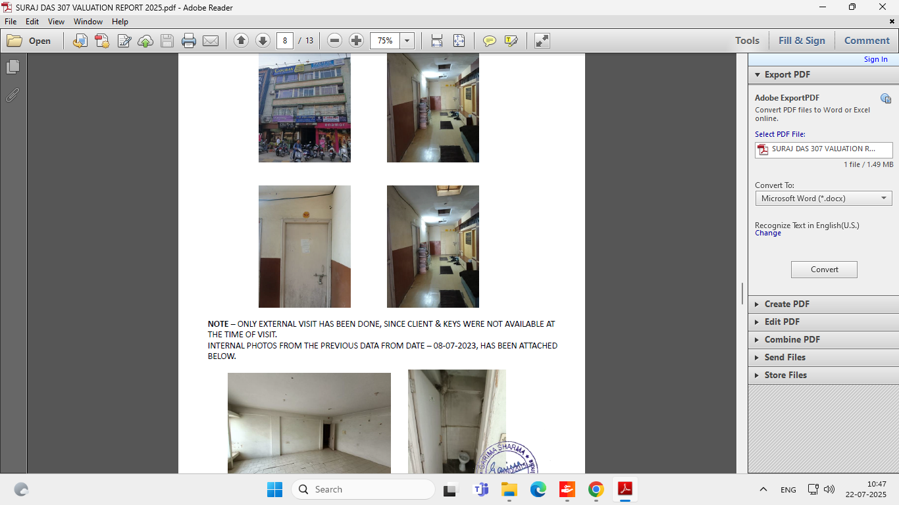Screen dimensions: 899x505
Task: Add a sticky note comment icon
Action: (x=489, y=41)
